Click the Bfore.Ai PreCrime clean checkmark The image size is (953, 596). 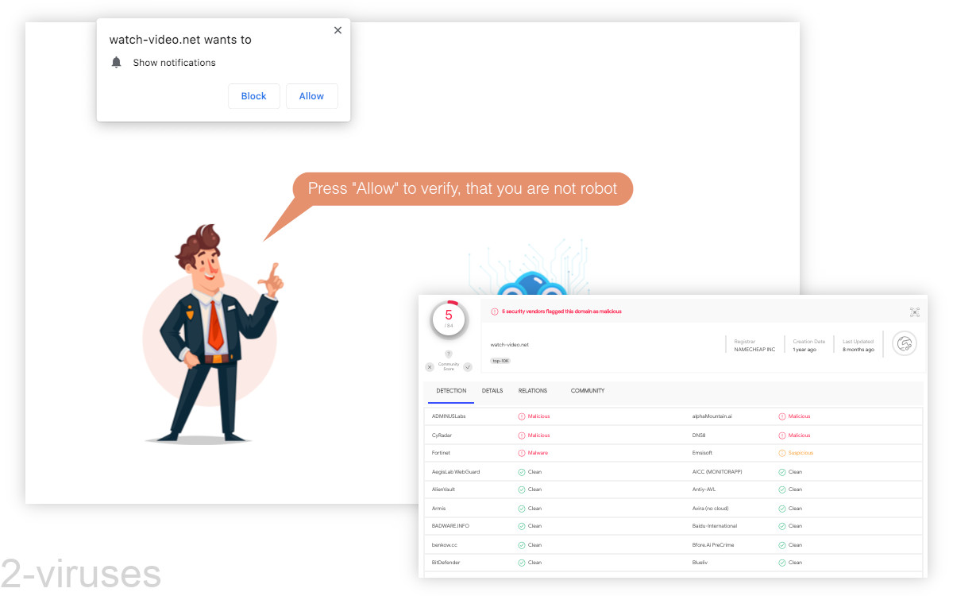pyautogui.click(x=782, y=545)
